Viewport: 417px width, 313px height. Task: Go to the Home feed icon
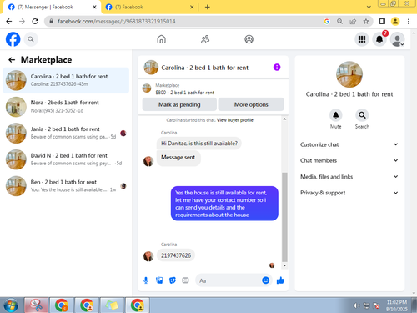pyautogui.click(x=161, y=39)
